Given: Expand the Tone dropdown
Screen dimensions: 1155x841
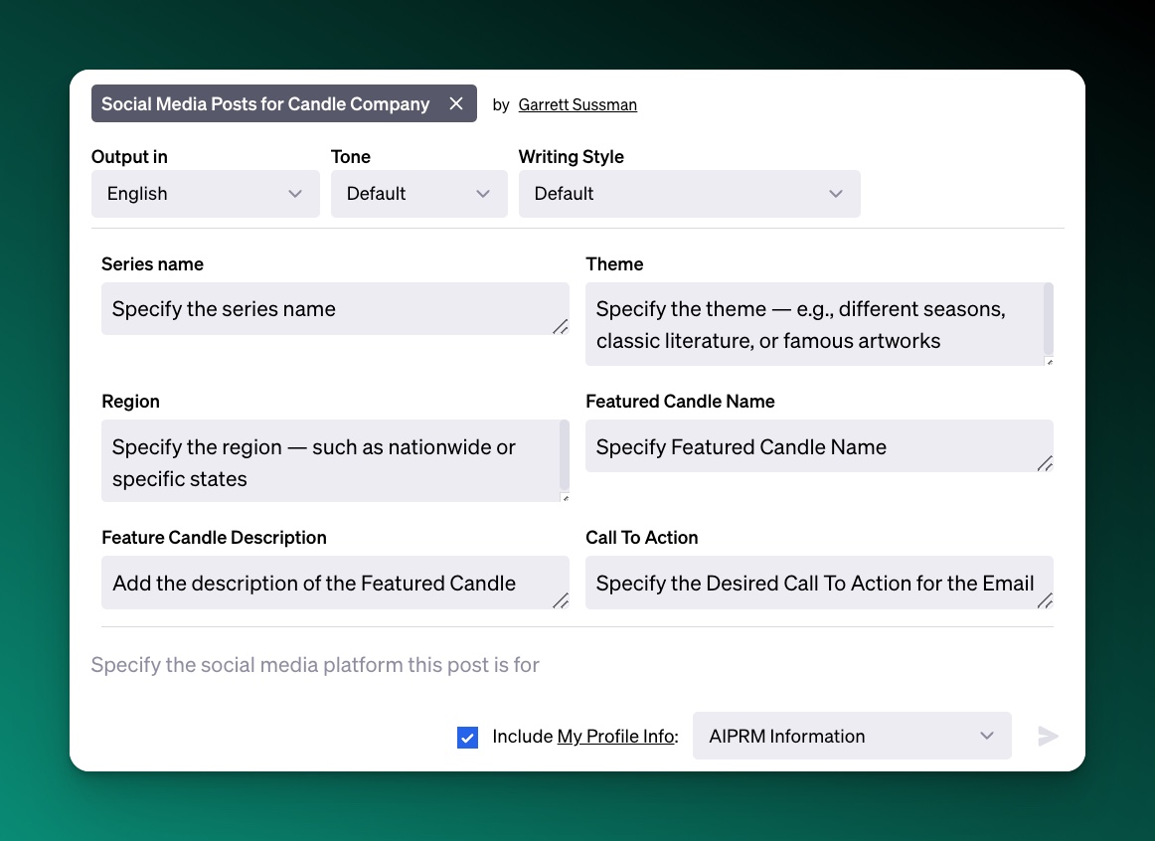Looking at the screenshot, I should (418, 194).
